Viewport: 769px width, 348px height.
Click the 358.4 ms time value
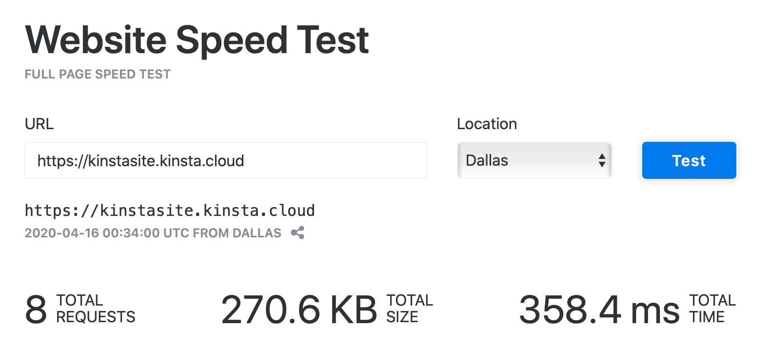[599, 309]
